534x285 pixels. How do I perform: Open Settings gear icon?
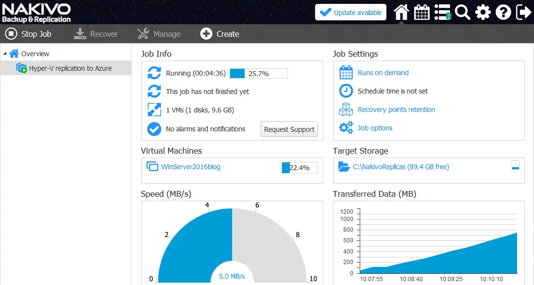click(483, 12)
